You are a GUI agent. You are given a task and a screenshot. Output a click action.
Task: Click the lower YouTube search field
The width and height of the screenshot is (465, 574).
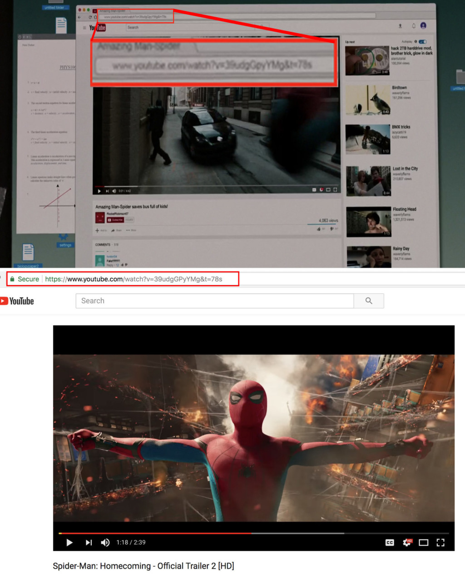tap(214, 301)
